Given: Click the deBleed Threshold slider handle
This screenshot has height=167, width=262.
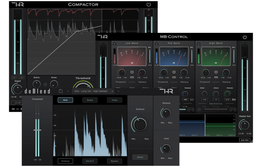Looking at the screenshot, I should [37, 130].
